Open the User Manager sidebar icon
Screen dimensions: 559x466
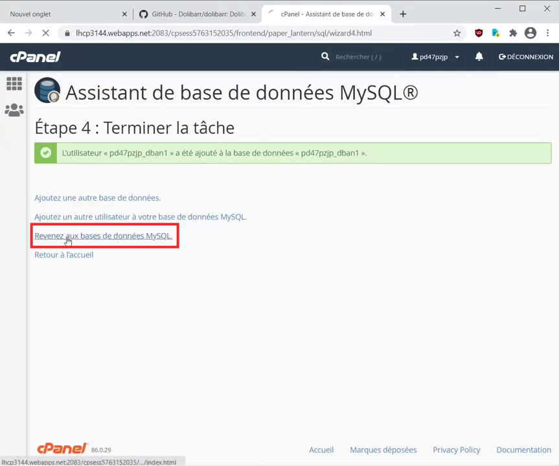pyautogui.click(x=14, y=111)
